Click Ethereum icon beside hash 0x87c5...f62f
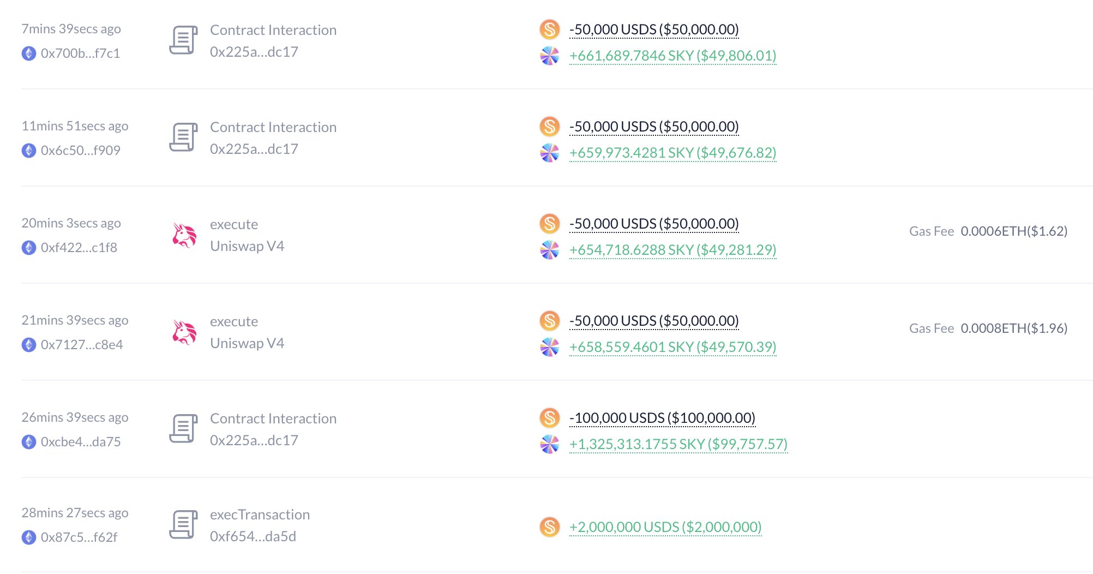This screenshot has height=574, width=1093. point(29,537)
